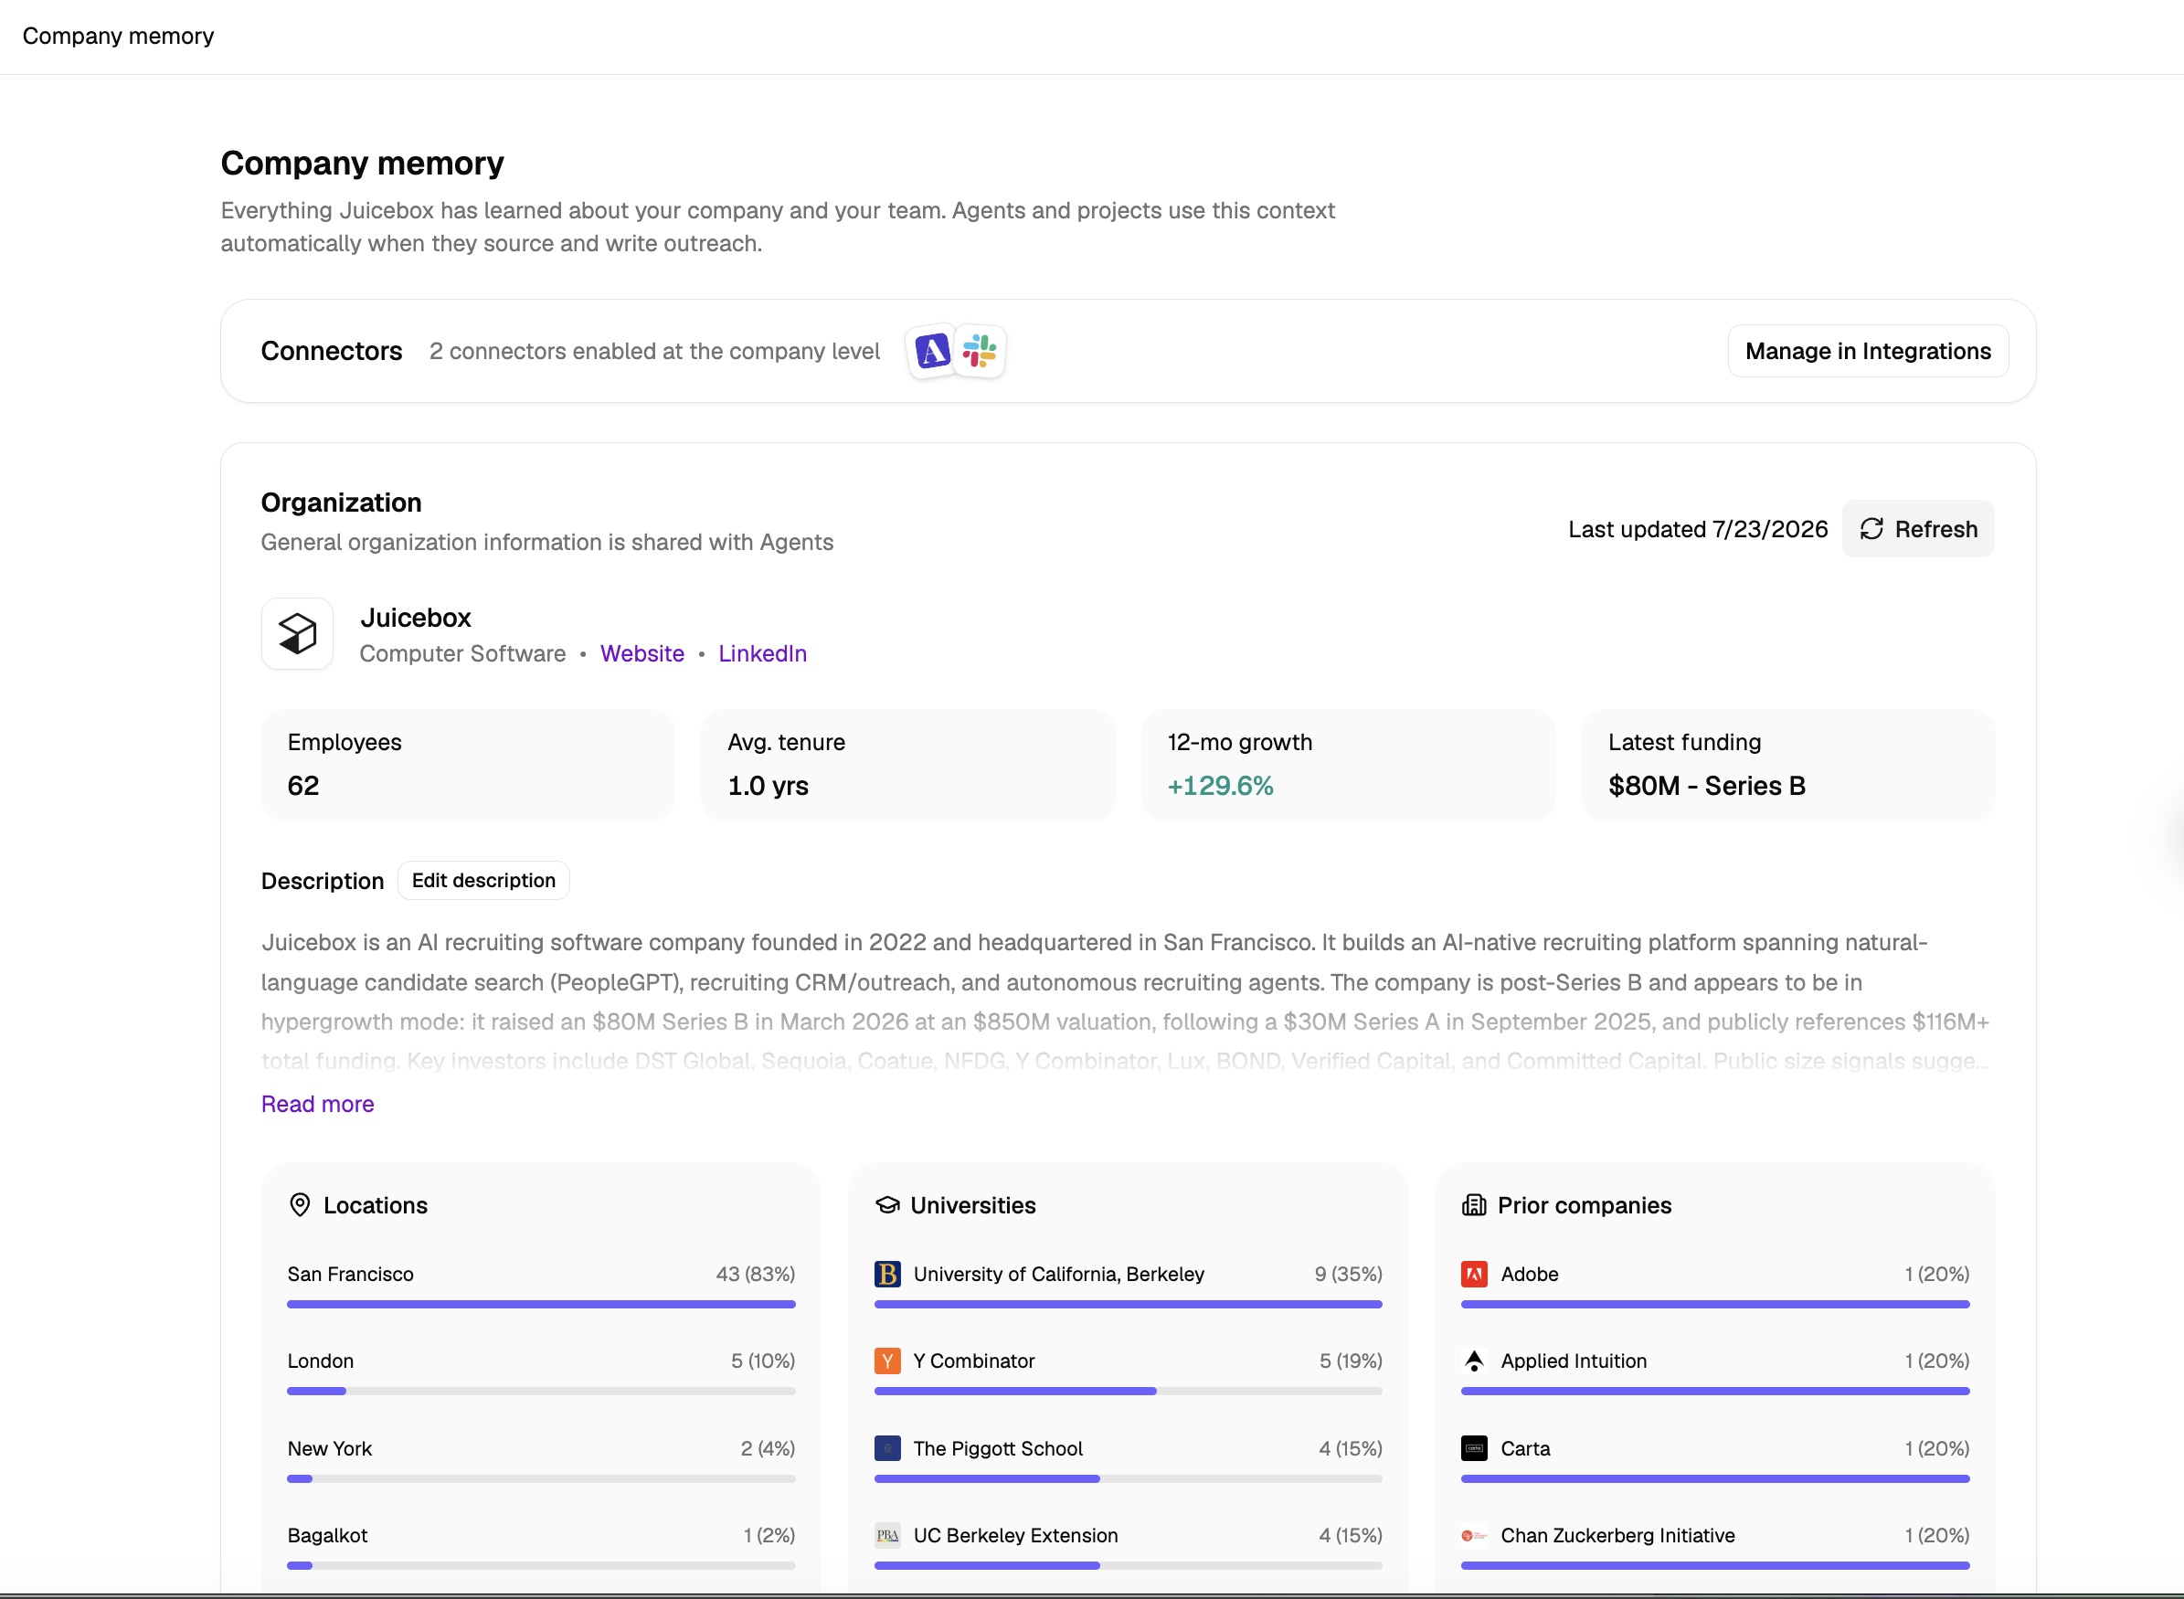This screenshot has width=2184, height=1599.
Task: Click the '+129.6%' growth value
Action: pyautogui.click(x=1220, y=786)
